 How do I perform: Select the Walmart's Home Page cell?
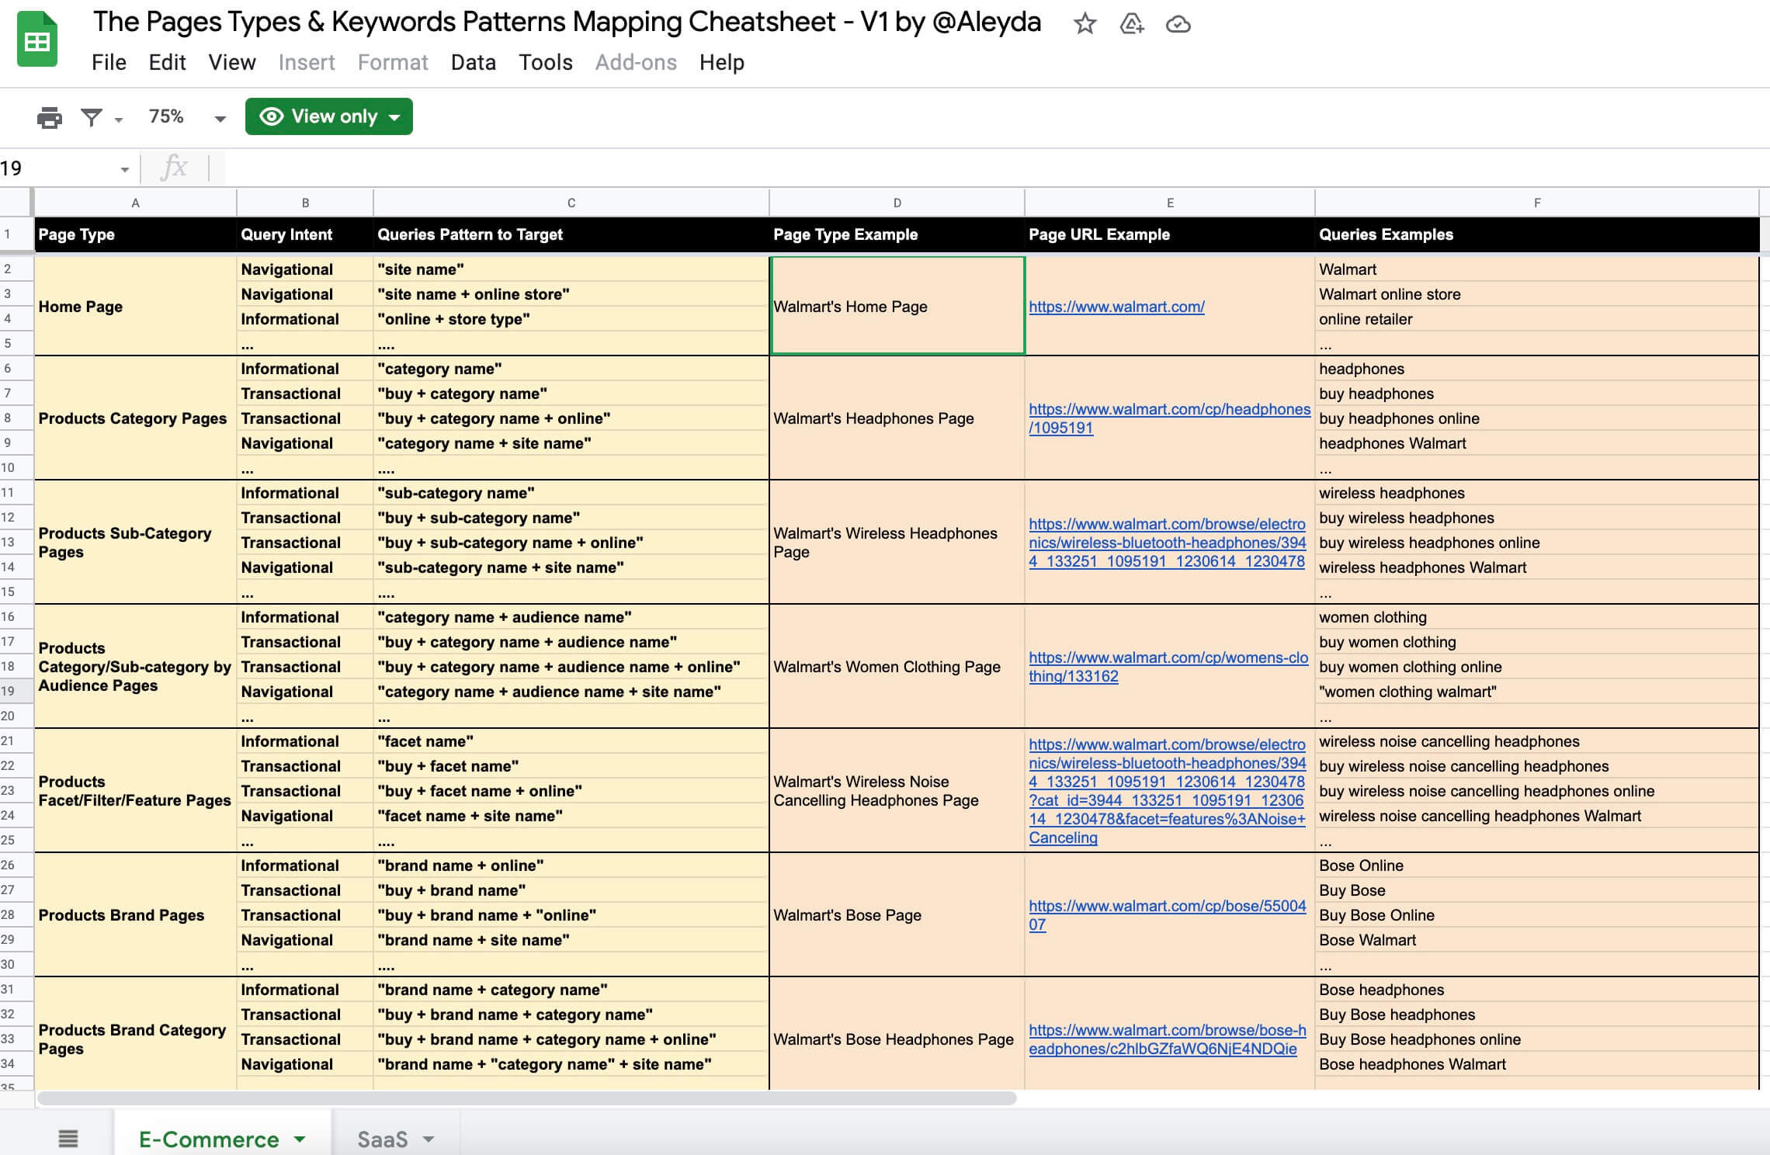(897, 307)
